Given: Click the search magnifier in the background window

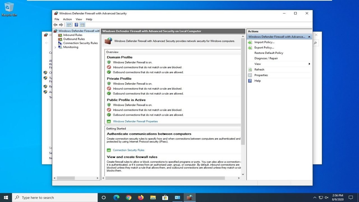Looking at the screenshot, I should click(x=315, y=43).
